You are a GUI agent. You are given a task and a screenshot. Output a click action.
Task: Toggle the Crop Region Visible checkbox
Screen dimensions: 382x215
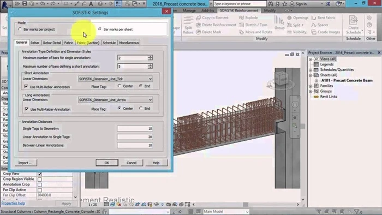point(40,179)
